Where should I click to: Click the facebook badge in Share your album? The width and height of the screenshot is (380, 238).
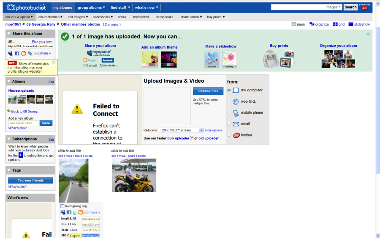[x=108, y=60]
